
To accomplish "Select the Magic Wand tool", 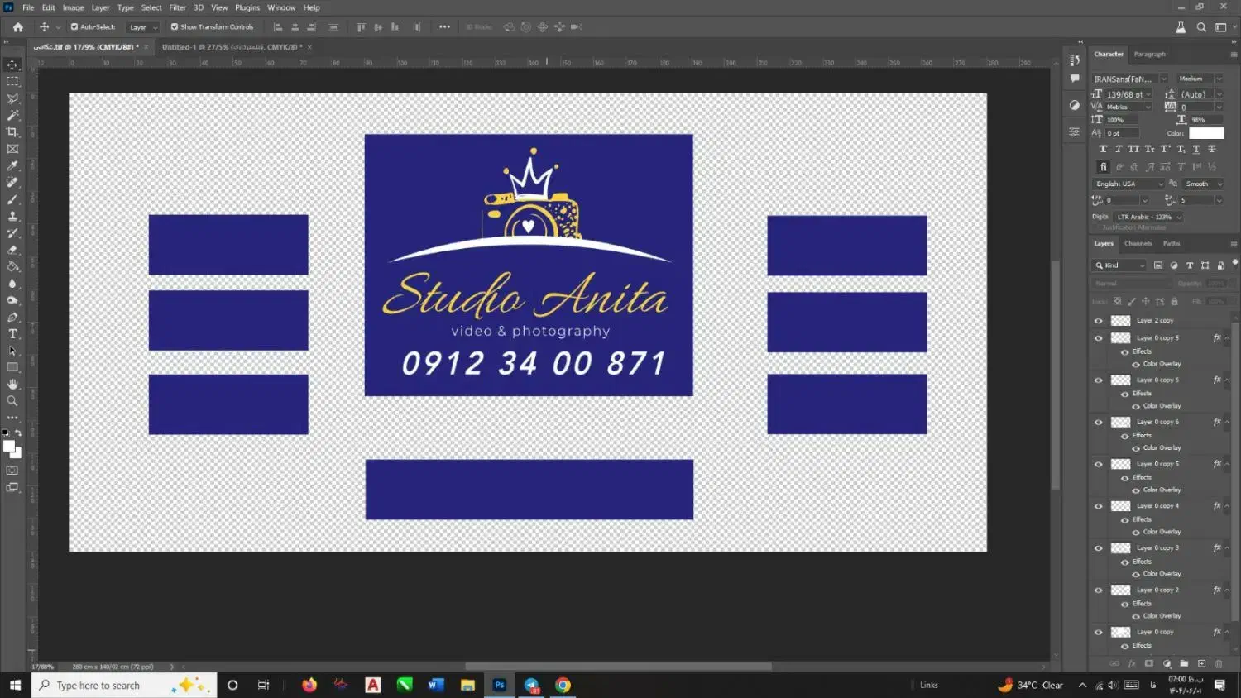I will click(12, 115).
